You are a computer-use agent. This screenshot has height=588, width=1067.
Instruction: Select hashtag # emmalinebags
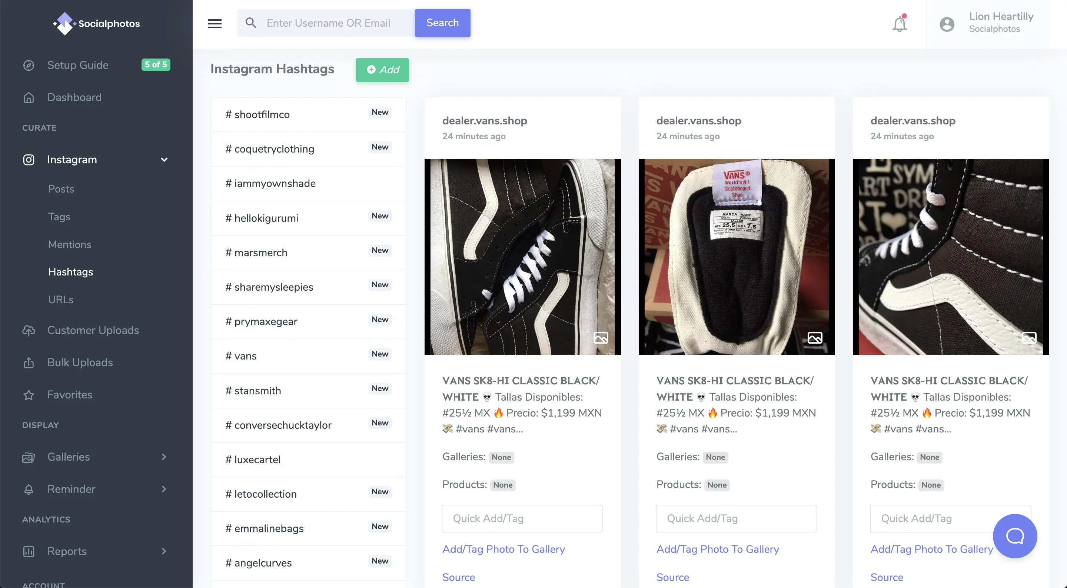309,529
